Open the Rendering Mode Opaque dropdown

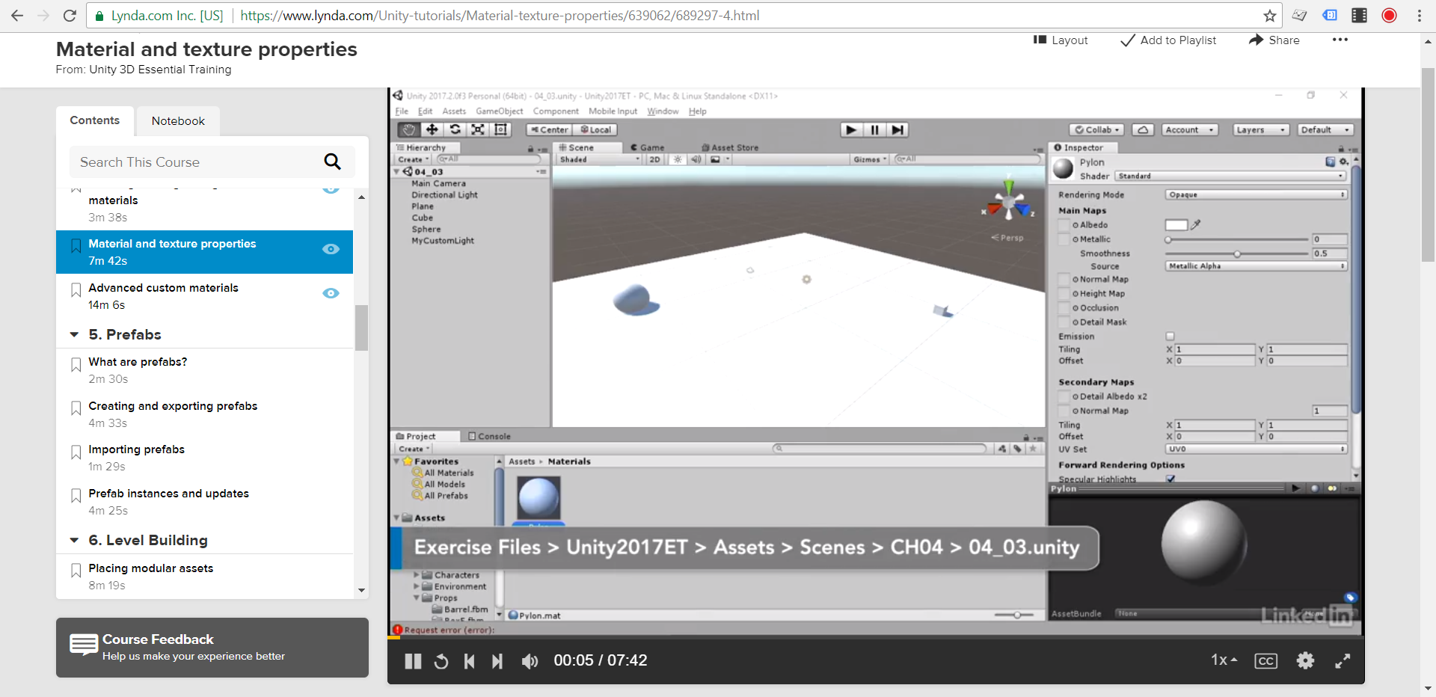pyautogui.click(x=1256, y=194)
